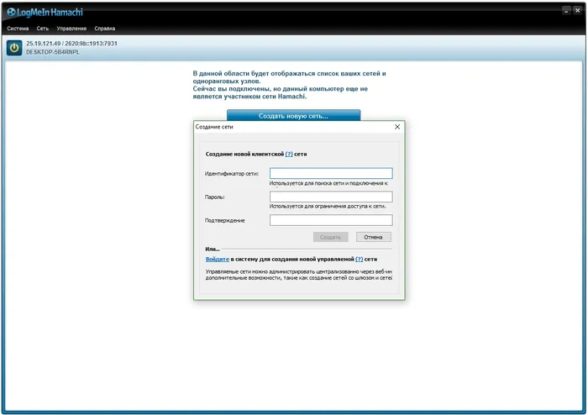
Task: Open the help (?) link for управляемой сети
Action: (360, 259)
